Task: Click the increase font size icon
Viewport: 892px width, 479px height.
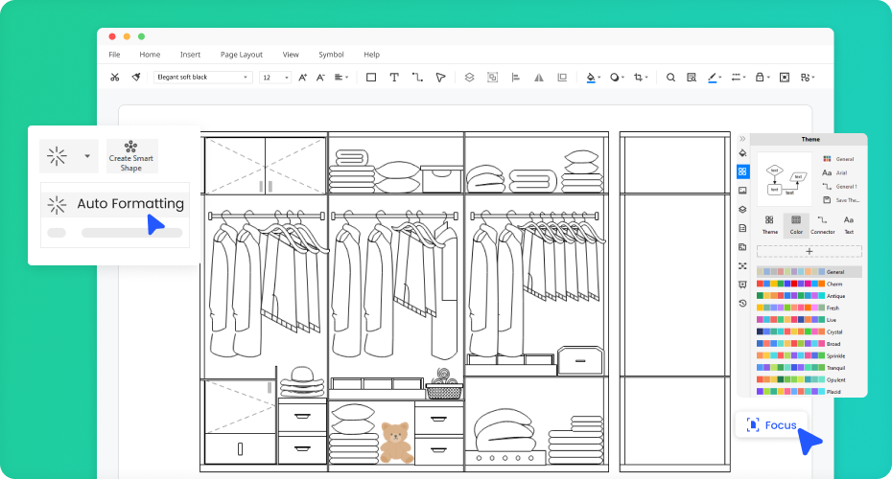Action: click(x=302, y=78)
